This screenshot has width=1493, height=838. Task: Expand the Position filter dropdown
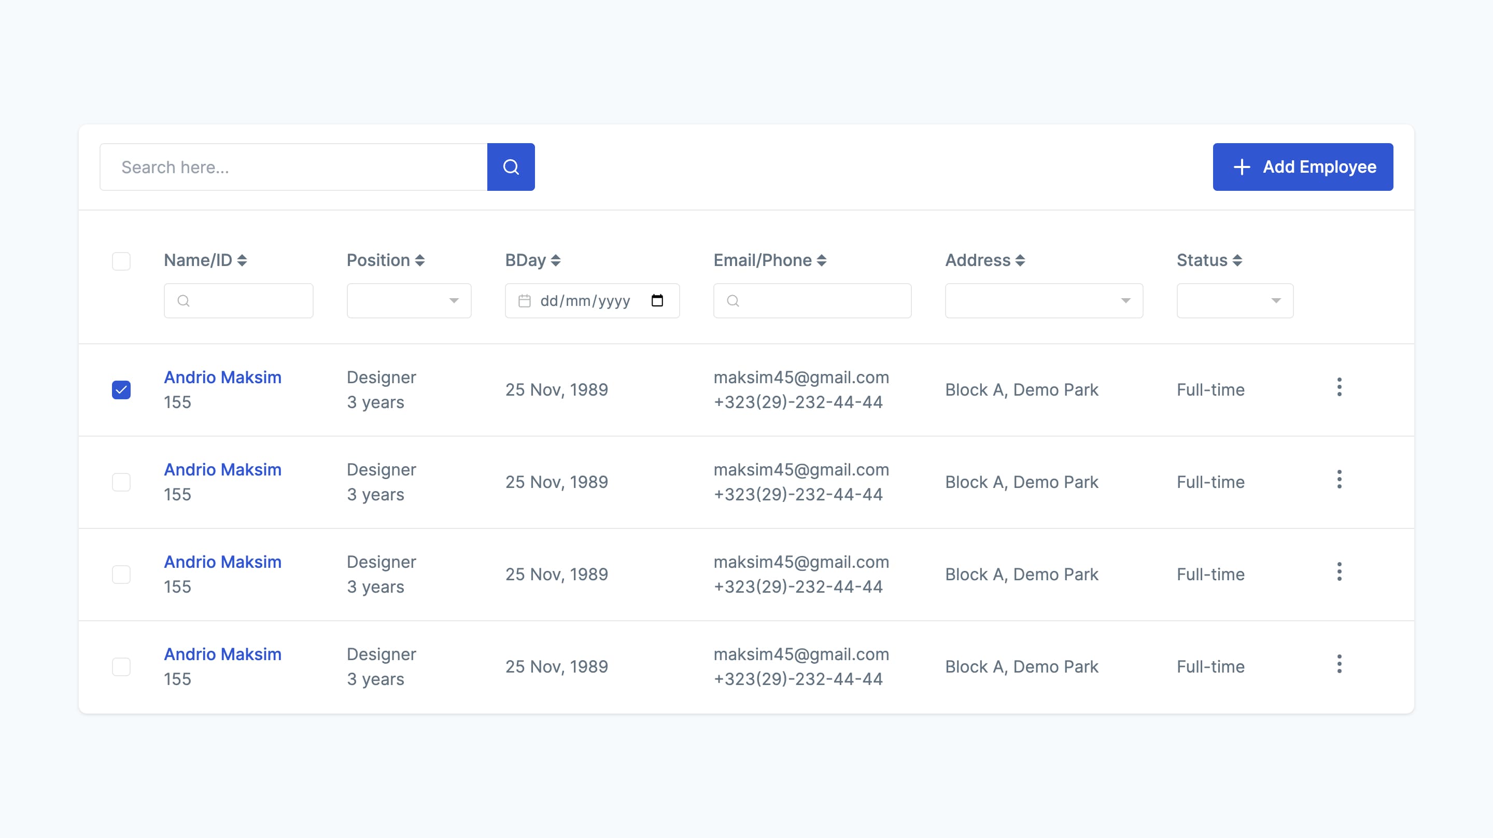406,301
